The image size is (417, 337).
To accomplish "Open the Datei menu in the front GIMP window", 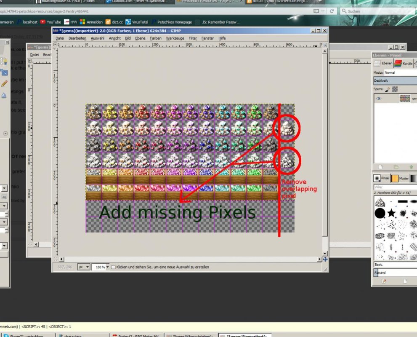I will coord(60,38).
